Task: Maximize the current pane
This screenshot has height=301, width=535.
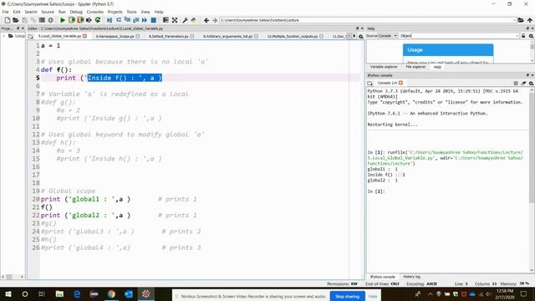Action: 166,20
